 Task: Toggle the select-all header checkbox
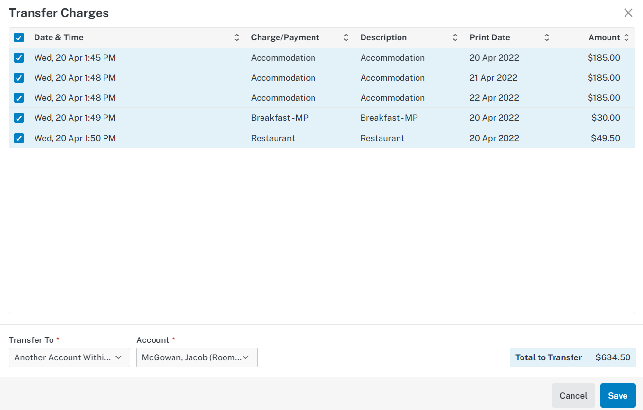(x=19, y=37)
